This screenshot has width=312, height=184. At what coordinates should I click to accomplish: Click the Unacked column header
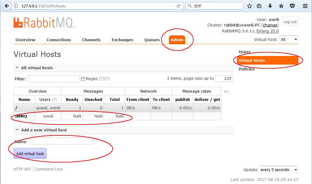93,99
